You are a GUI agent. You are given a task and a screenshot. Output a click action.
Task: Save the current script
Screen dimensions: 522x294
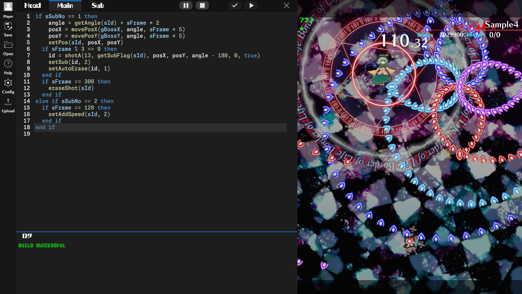[x=8, y=26]
